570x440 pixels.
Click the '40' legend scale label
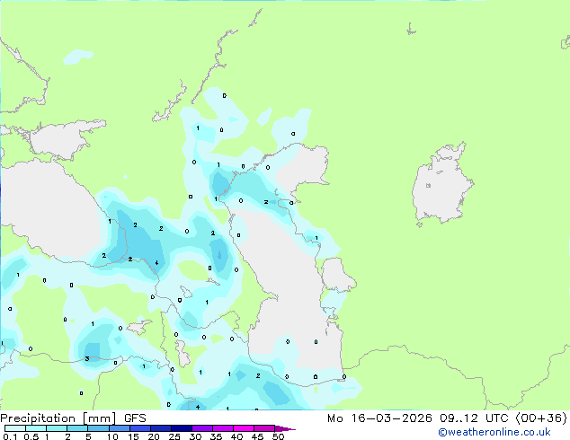pyautogui.click(x=236, y=436)
